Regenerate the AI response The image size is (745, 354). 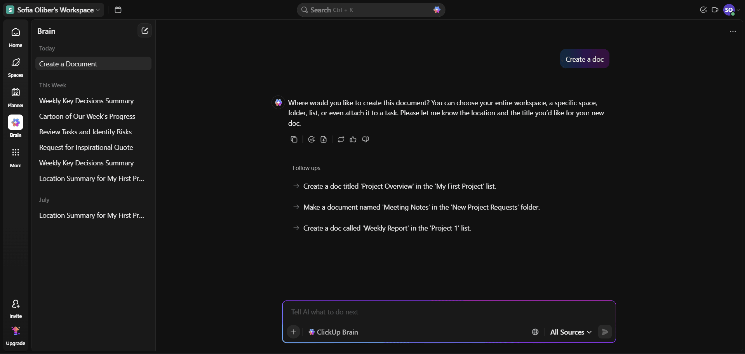(341, 139)
